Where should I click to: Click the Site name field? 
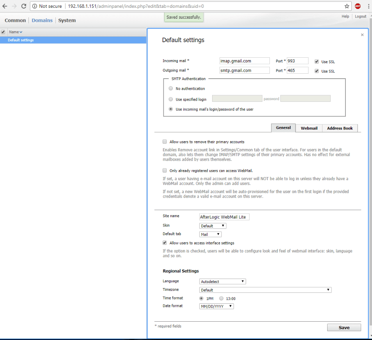pos(224,217)
